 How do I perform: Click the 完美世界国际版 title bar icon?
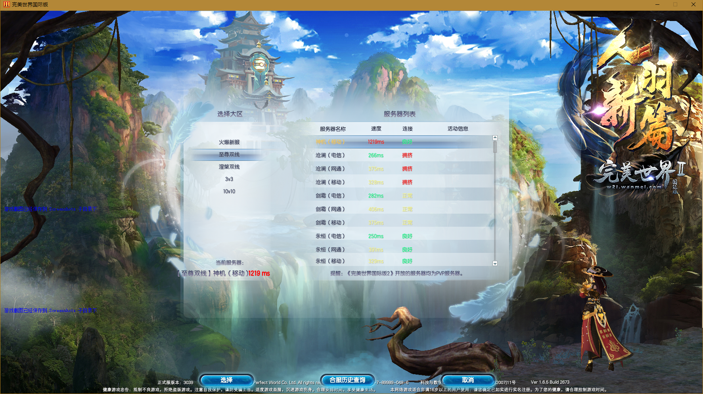(6, 4)
